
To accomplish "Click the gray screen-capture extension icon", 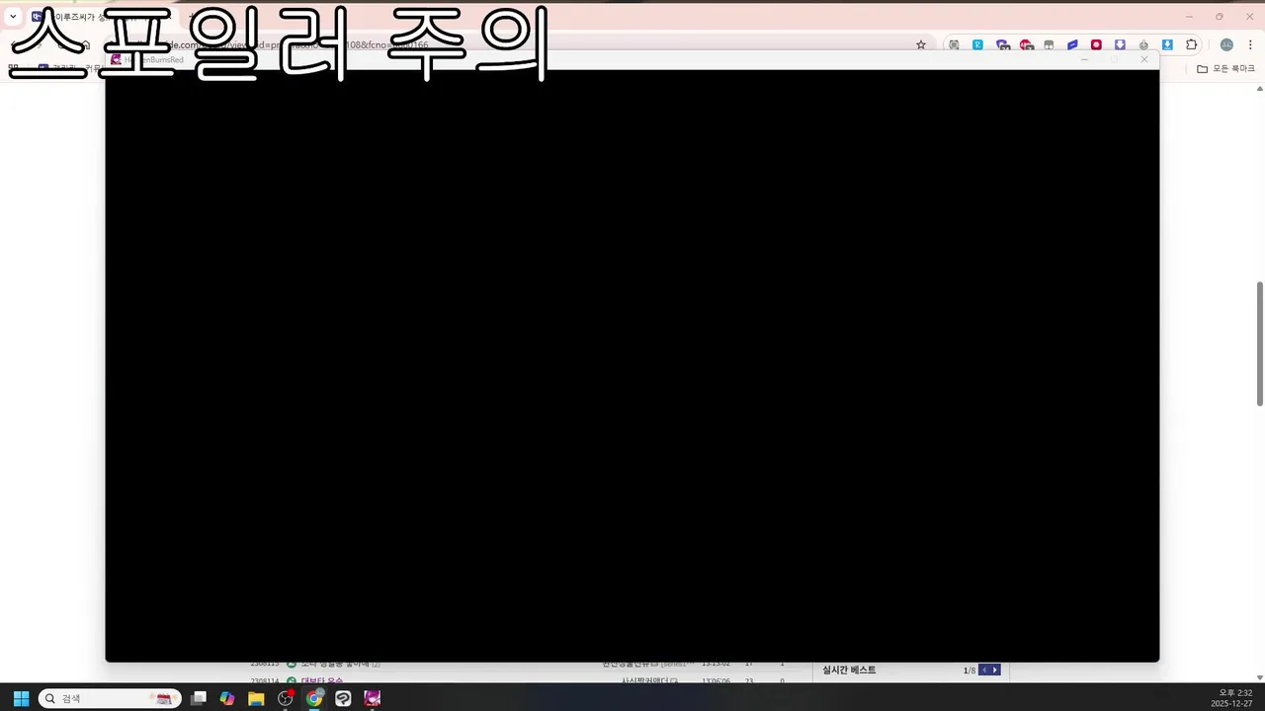I will tap(954, 44).
